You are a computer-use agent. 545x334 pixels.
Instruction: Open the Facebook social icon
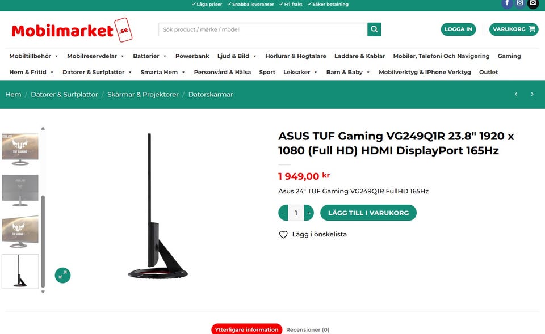(507, 3)
